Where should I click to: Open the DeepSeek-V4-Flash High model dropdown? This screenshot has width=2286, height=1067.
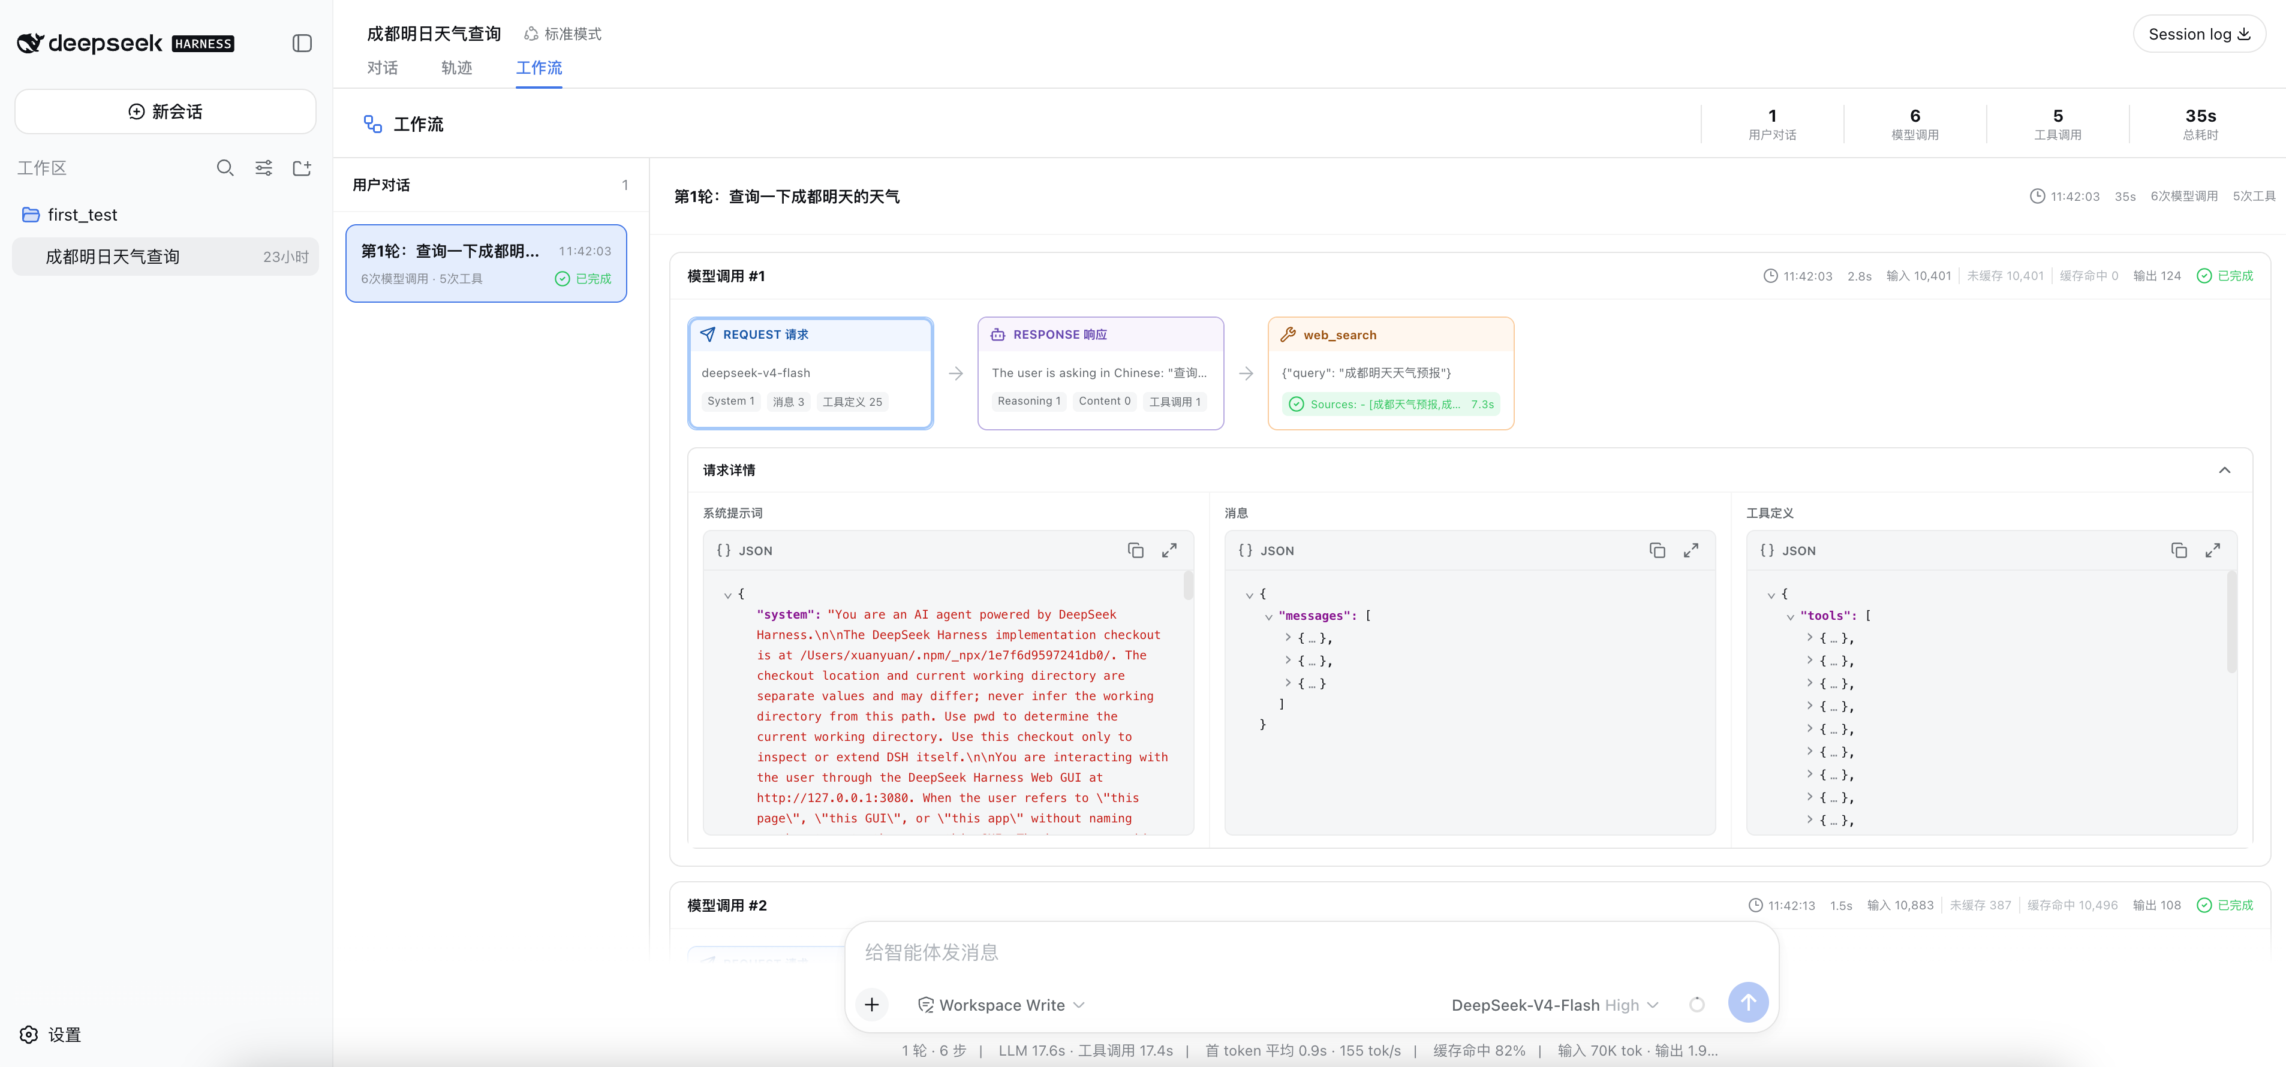click(1555, 1005)
